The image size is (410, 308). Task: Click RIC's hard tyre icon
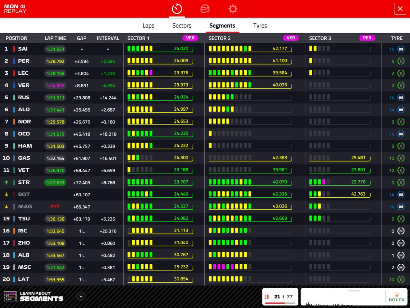(401, 231)
